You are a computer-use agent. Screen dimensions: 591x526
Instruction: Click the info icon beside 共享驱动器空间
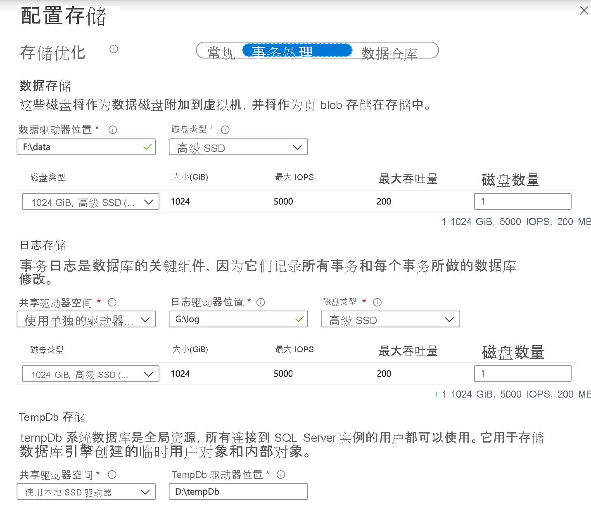(112, 302)
